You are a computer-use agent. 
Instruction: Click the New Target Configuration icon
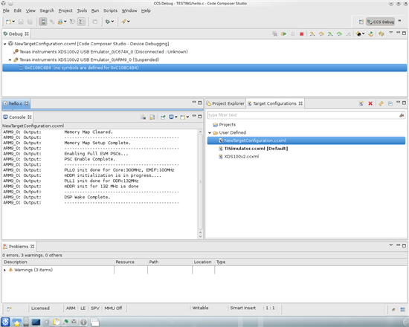point(361,103)
